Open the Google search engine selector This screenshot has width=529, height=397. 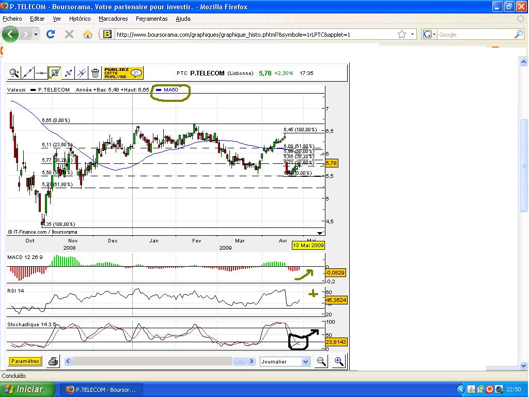coord(429,35)
